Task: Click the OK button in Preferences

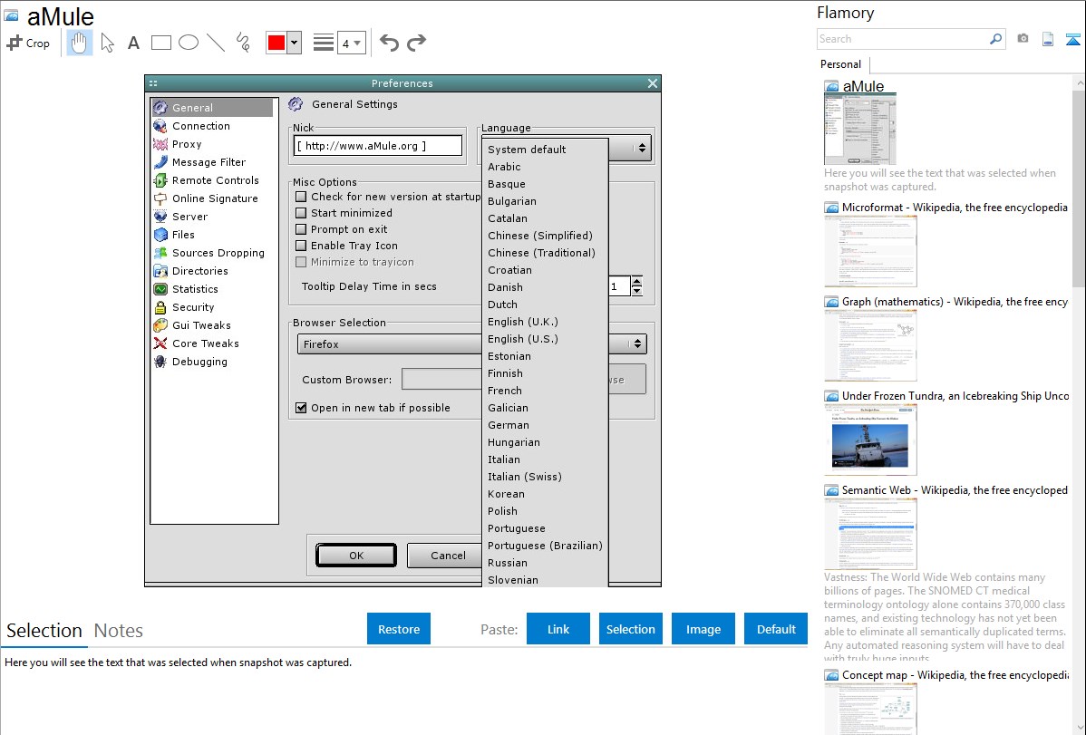Action: (356, 556)
